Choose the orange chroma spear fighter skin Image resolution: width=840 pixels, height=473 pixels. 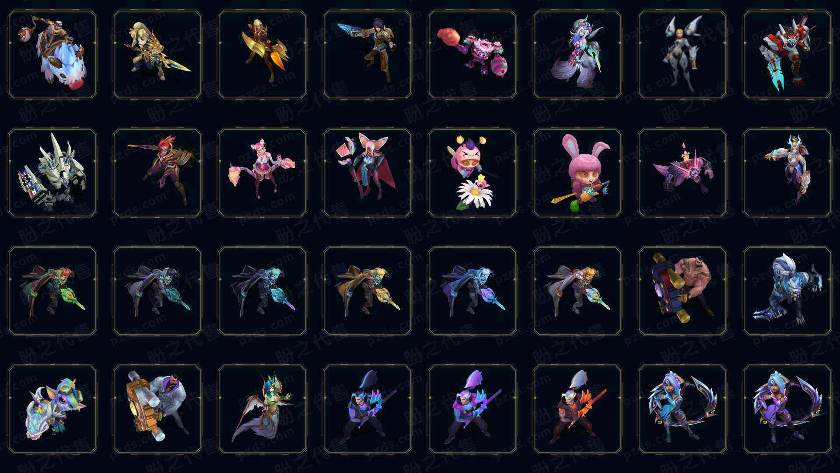(x=577, y=409)
